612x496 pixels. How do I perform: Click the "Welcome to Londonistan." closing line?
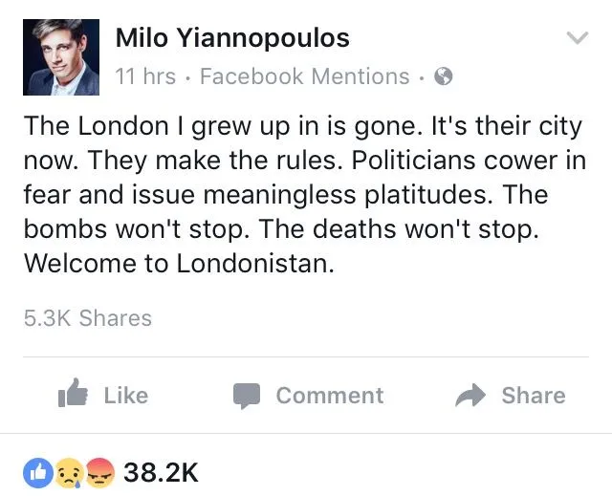point(179,264)
